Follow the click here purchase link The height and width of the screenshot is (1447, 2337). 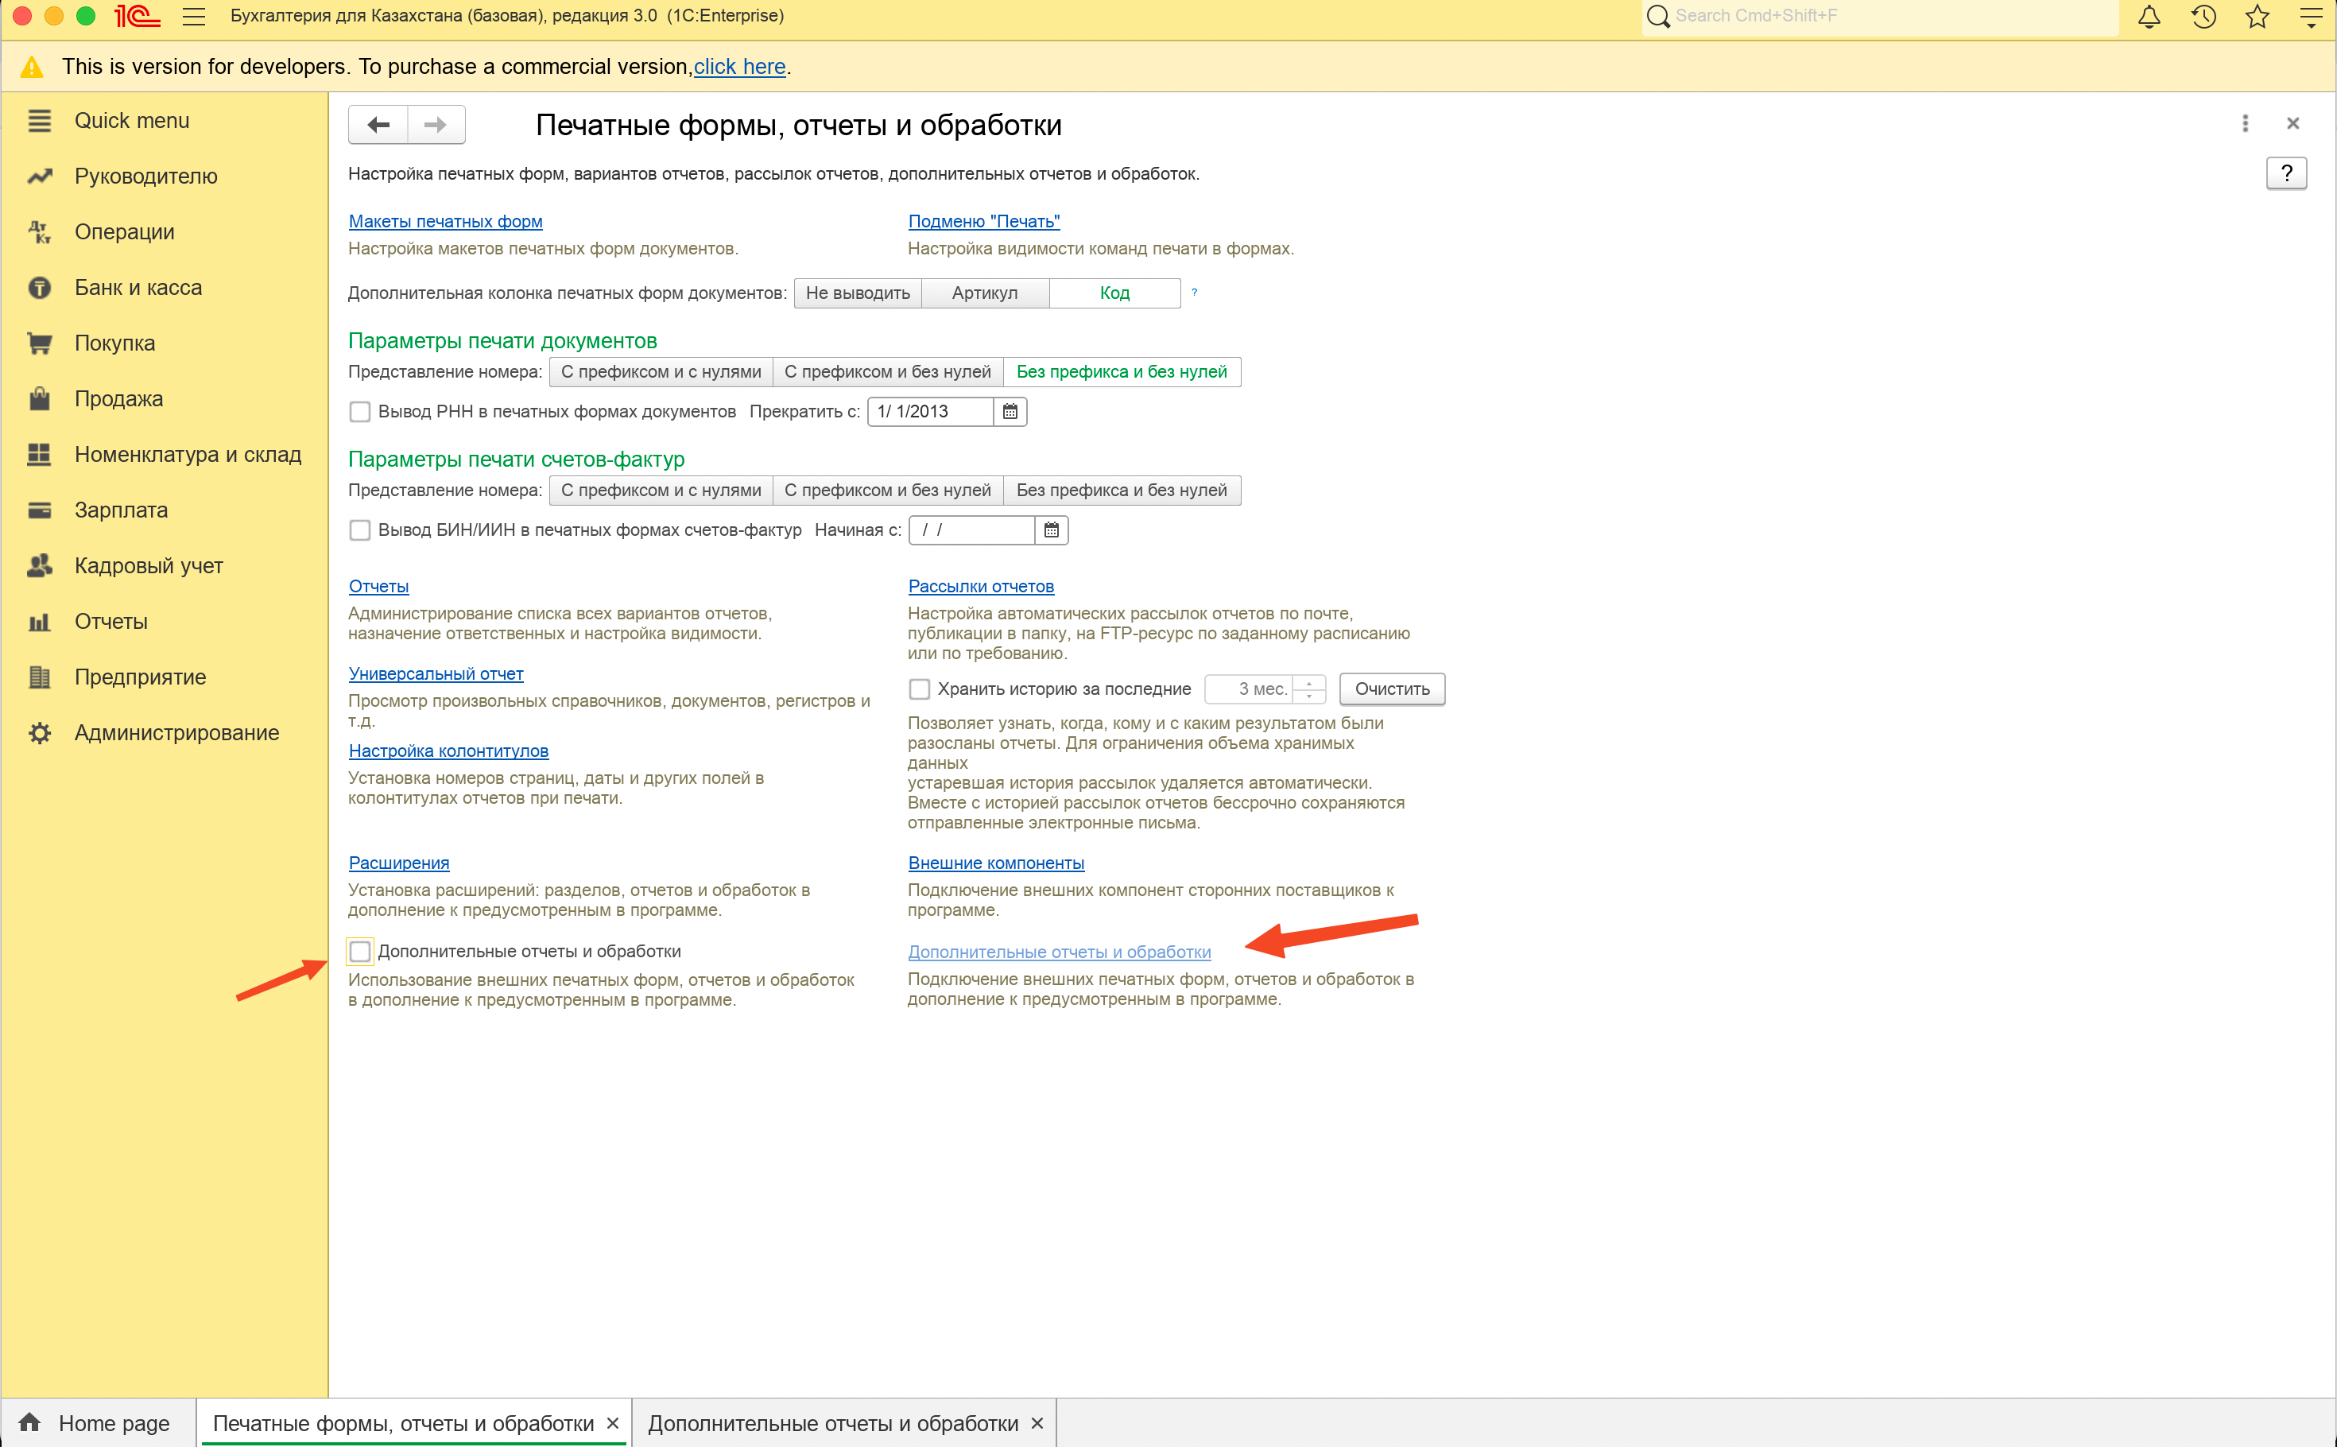point(739,67)
